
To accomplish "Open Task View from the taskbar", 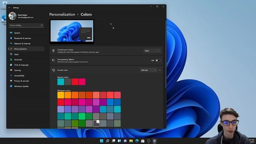I will coord(114,141).
